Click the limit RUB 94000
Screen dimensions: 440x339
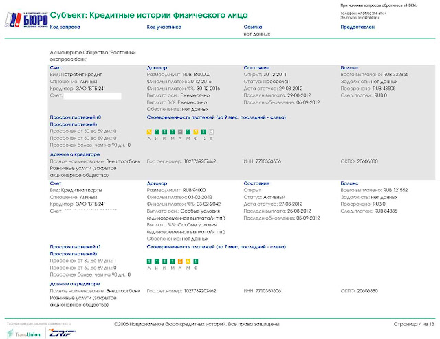194,190
